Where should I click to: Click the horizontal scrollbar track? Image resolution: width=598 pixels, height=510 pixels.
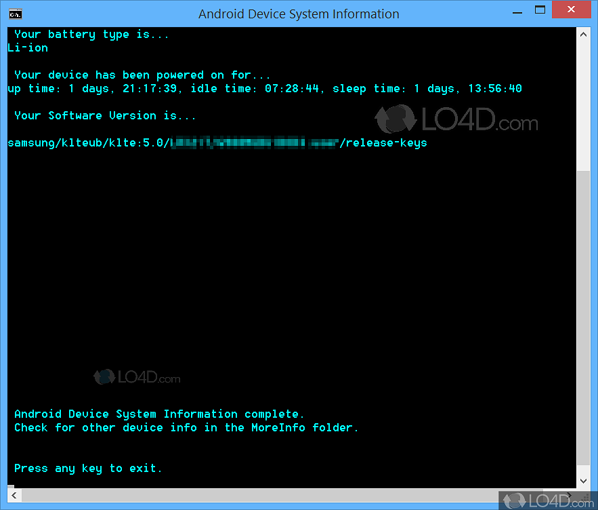pos(291,495)
